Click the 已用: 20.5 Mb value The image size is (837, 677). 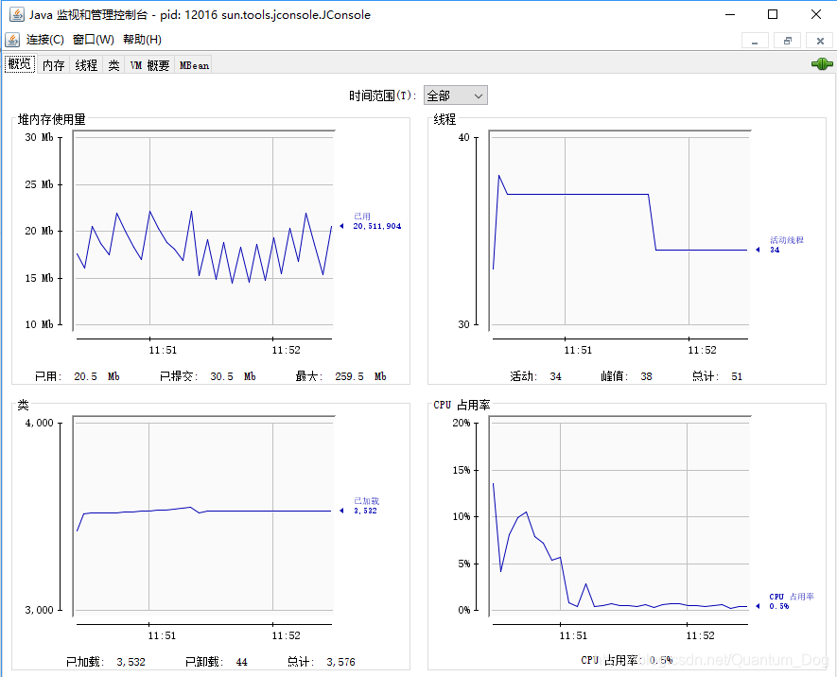pyautogui.click(x=78, y=376)
